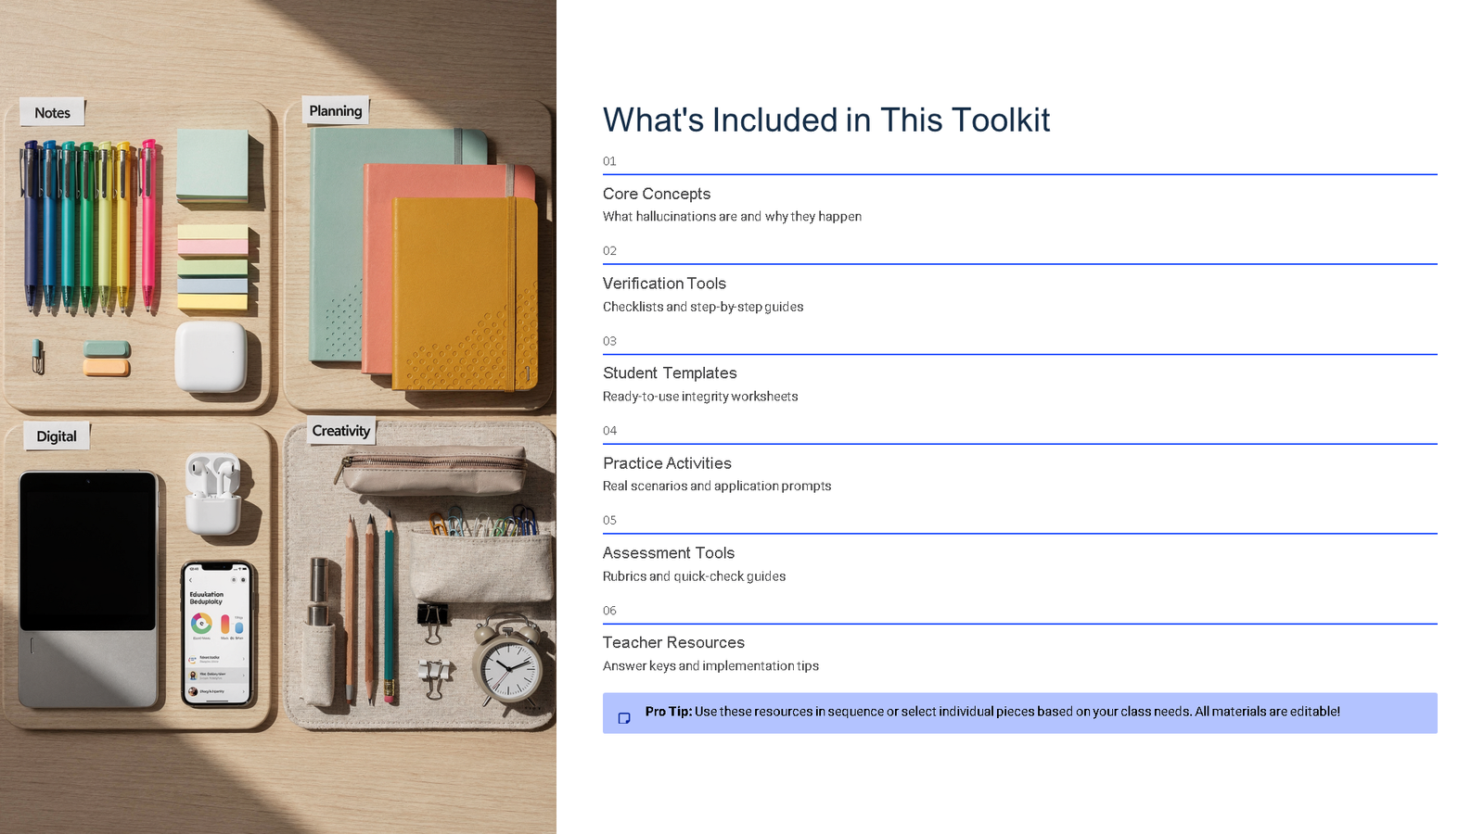Click the 'Teacher Resources' heading

(673, 643)
